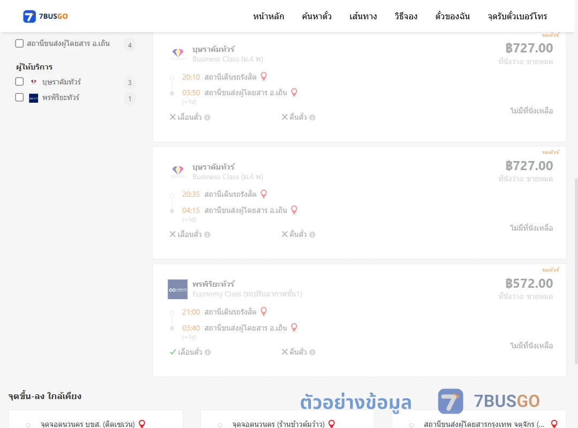
Task: Show คืนตั๋ว info icon on 20:10 trip
Action: (x=312, y=117)
